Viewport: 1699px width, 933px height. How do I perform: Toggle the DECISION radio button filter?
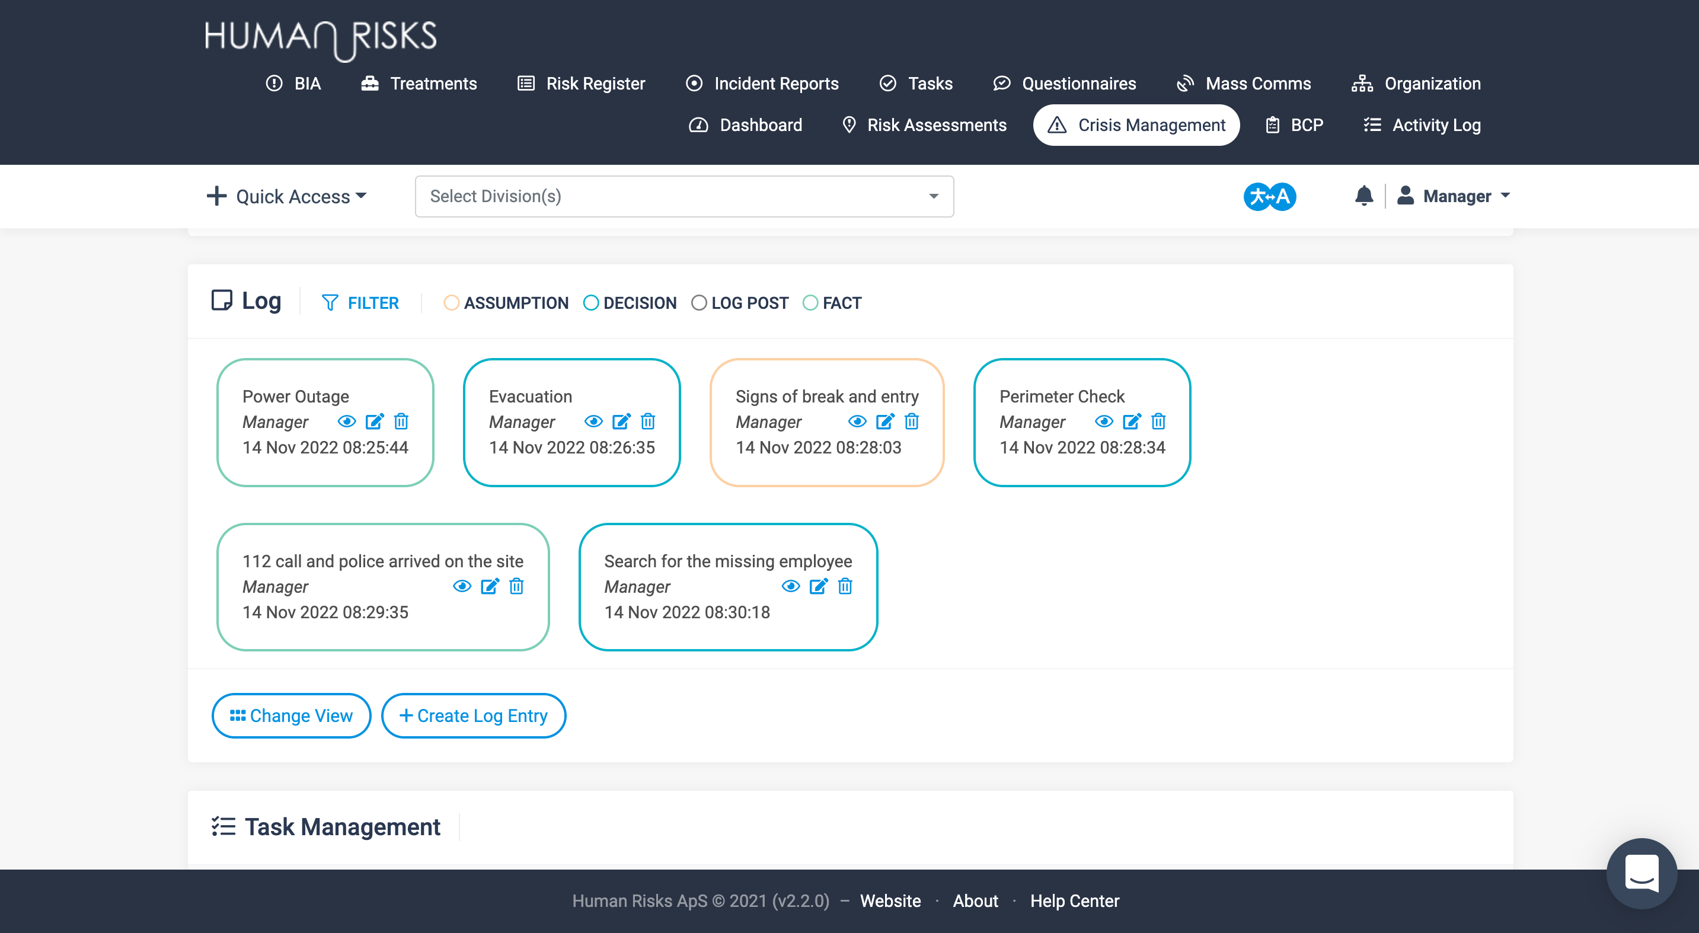[588, 302]
